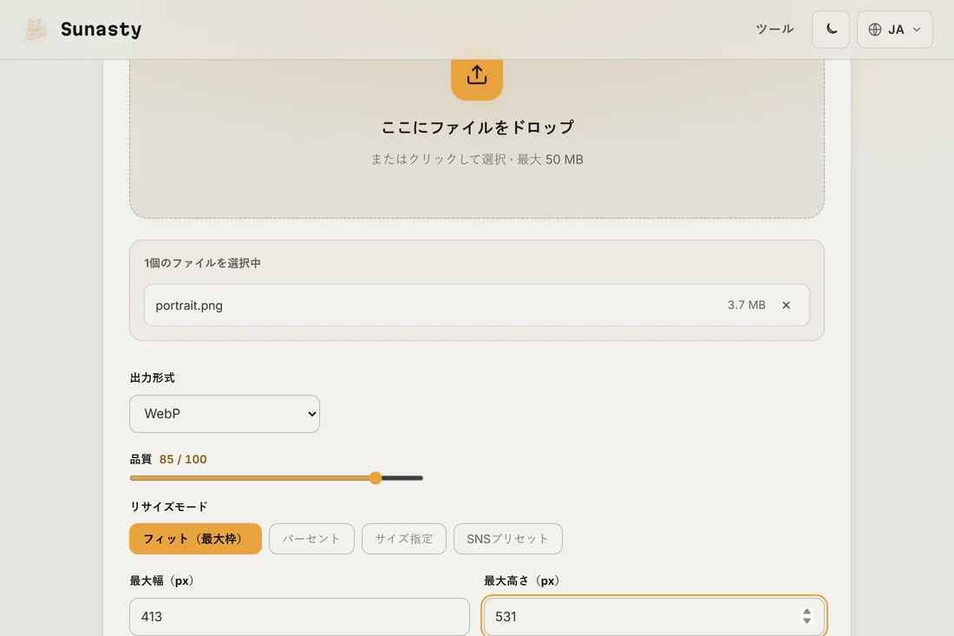Select サイズ指定 resize mode

click(404, 539)
